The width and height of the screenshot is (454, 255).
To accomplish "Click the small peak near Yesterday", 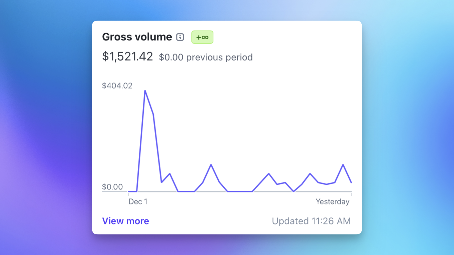I will 342,164.
